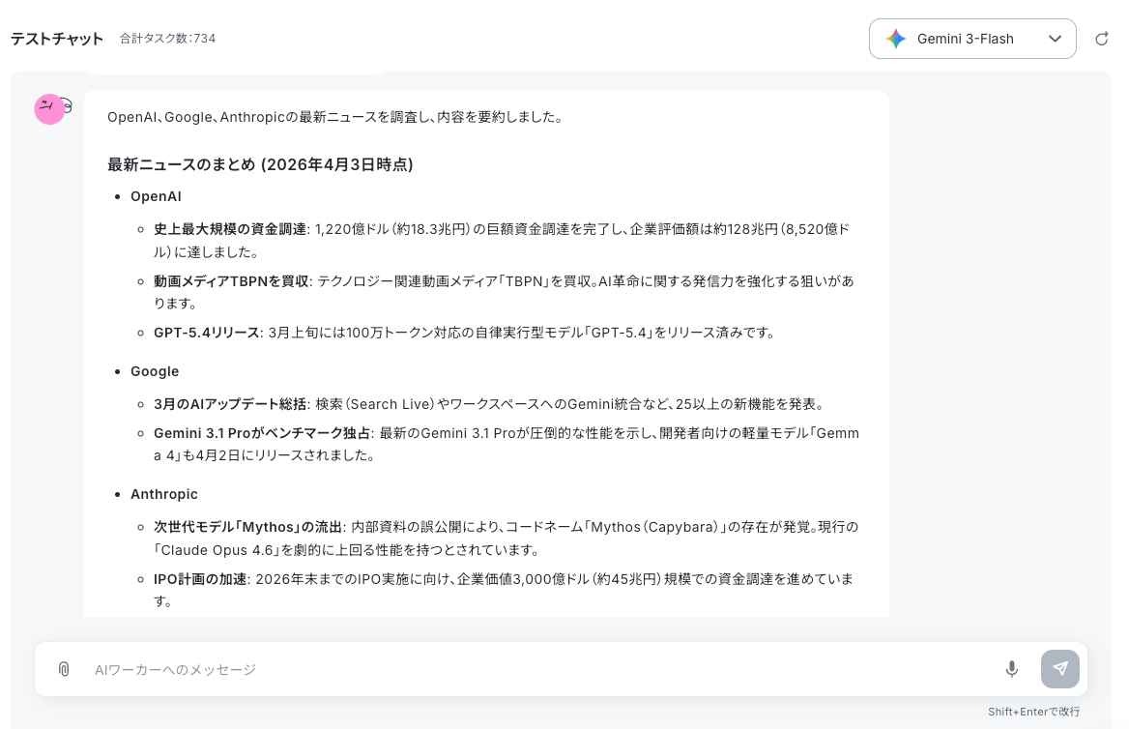The width and height of the screenshot is (1129, 729).
Task: Click the bold text 動画メディアTBPNを買収
Action: pyautogui.click(x=231, y=281)
